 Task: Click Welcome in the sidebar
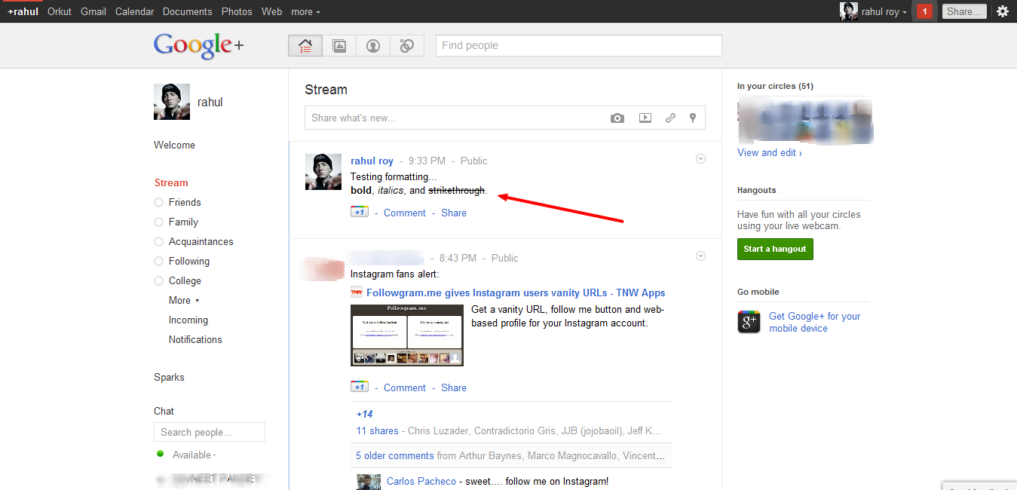174,145
